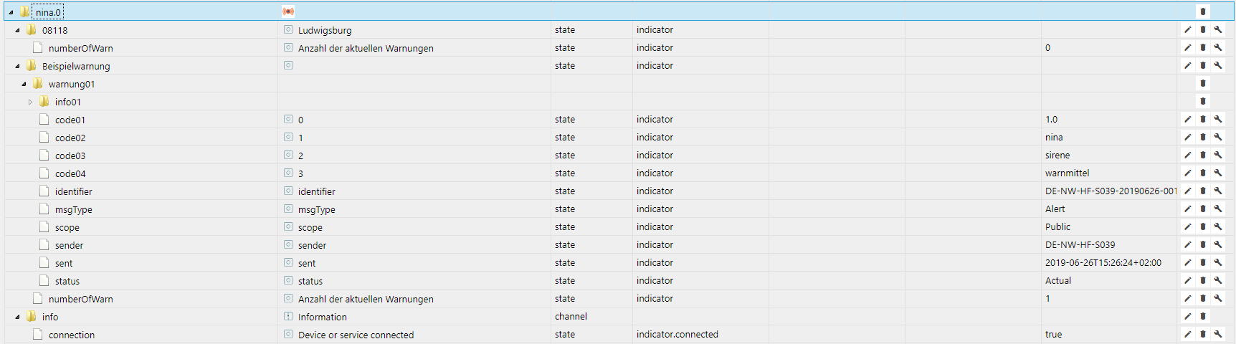This screenshot has height=344, width=1236.
Task: Collapse the nina.0 root node
Action: [11, 12]
